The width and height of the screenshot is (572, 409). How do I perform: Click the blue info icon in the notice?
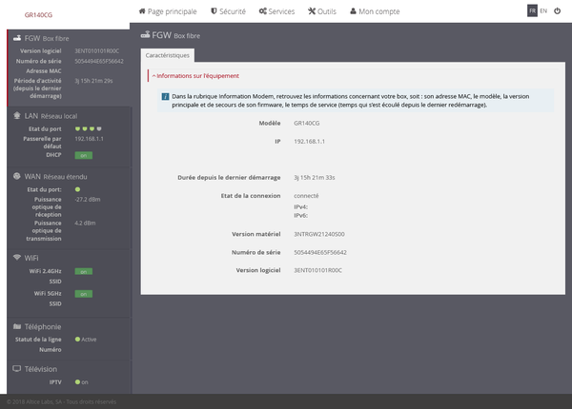tap(165, 97)
